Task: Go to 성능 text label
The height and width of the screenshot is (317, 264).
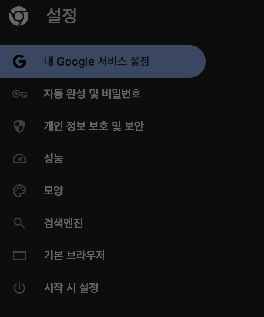Action: click(x=53, y=158)
